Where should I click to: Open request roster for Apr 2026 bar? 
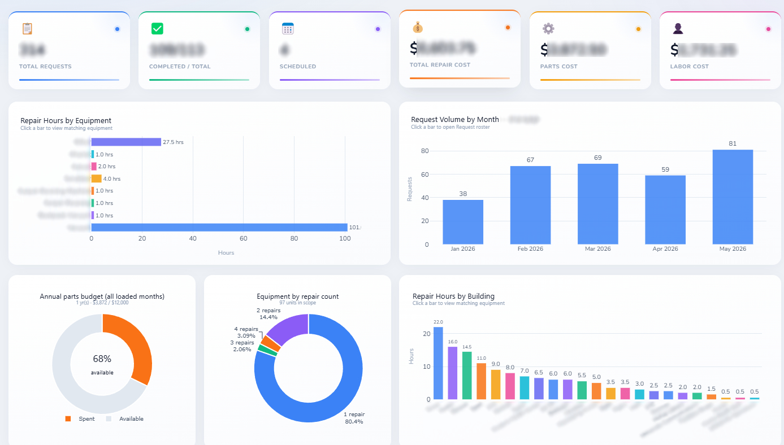coord(665,210)
